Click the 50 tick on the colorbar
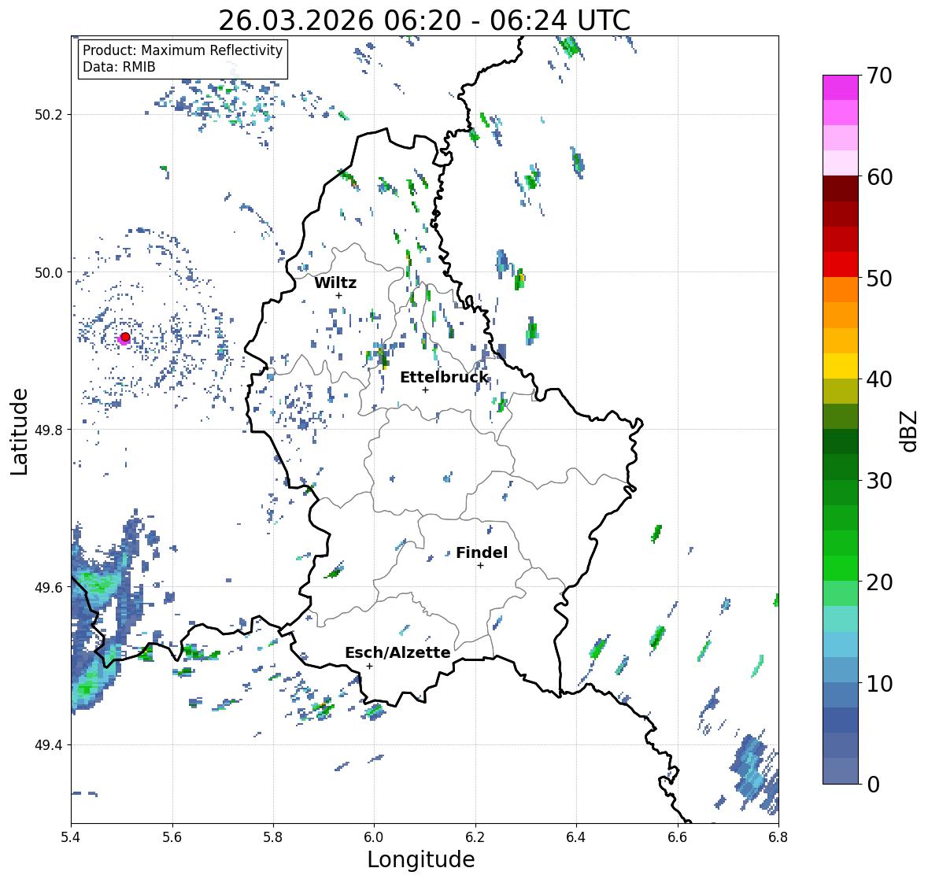Viewport: 928px width, 879px height. (x=879, y=278)
